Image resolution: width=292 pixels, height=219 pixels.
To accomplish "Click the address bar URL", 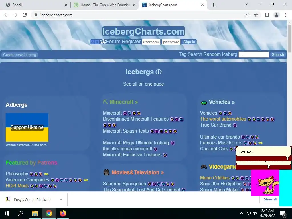I will tap(56, 15).
